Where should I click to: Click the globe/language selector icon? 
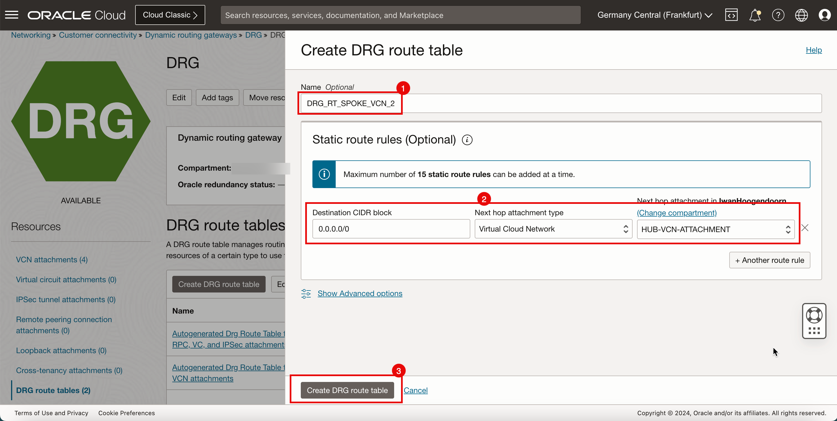(802, 15)
